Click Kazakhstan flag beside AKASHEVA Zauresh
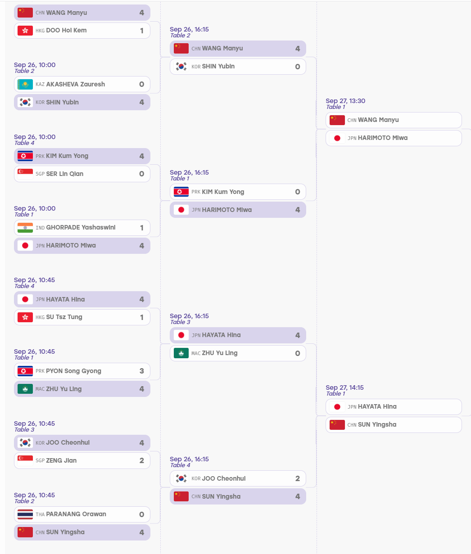Screen dimensions: 471x554 pyautogui.click(x=25, y=84)
